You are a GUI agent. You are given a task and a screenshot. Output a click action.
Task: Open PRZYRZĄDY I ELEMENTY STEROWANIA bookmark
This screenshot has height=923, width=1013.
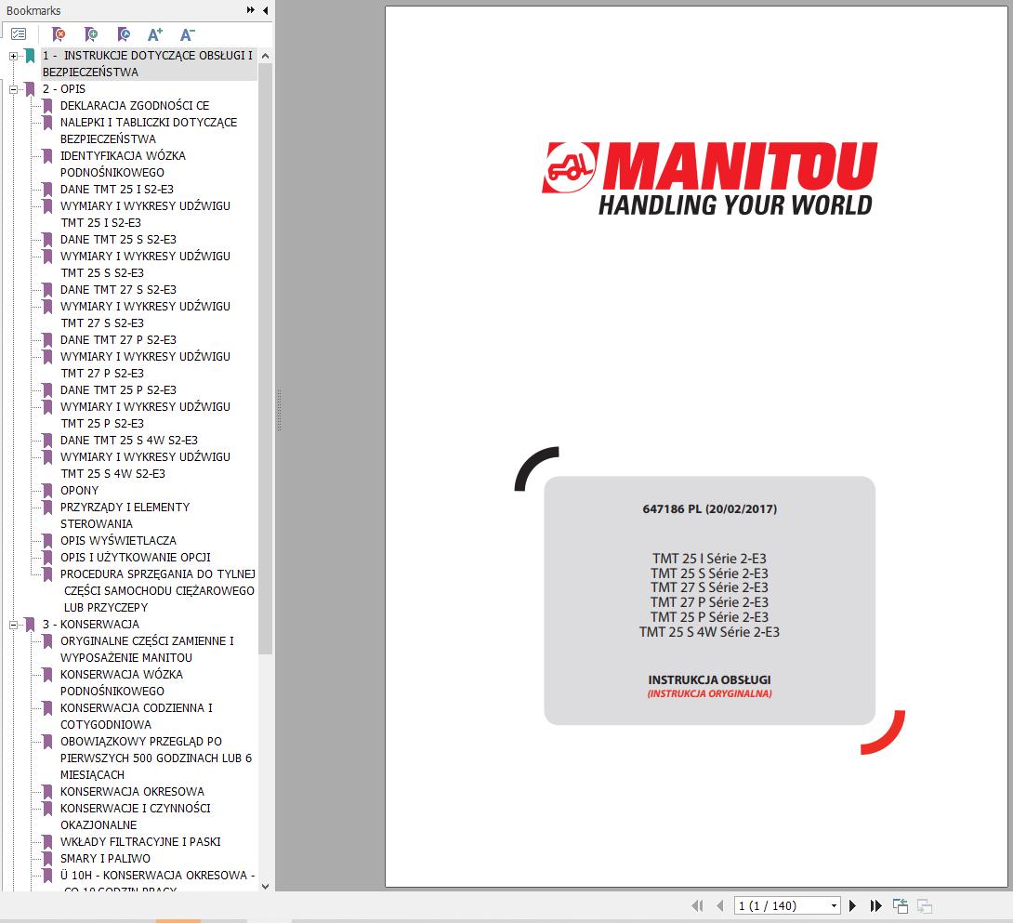tap(125, 516)
